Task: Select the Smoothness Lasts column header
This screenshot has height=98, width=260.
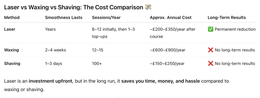Action: click(64, 17)
